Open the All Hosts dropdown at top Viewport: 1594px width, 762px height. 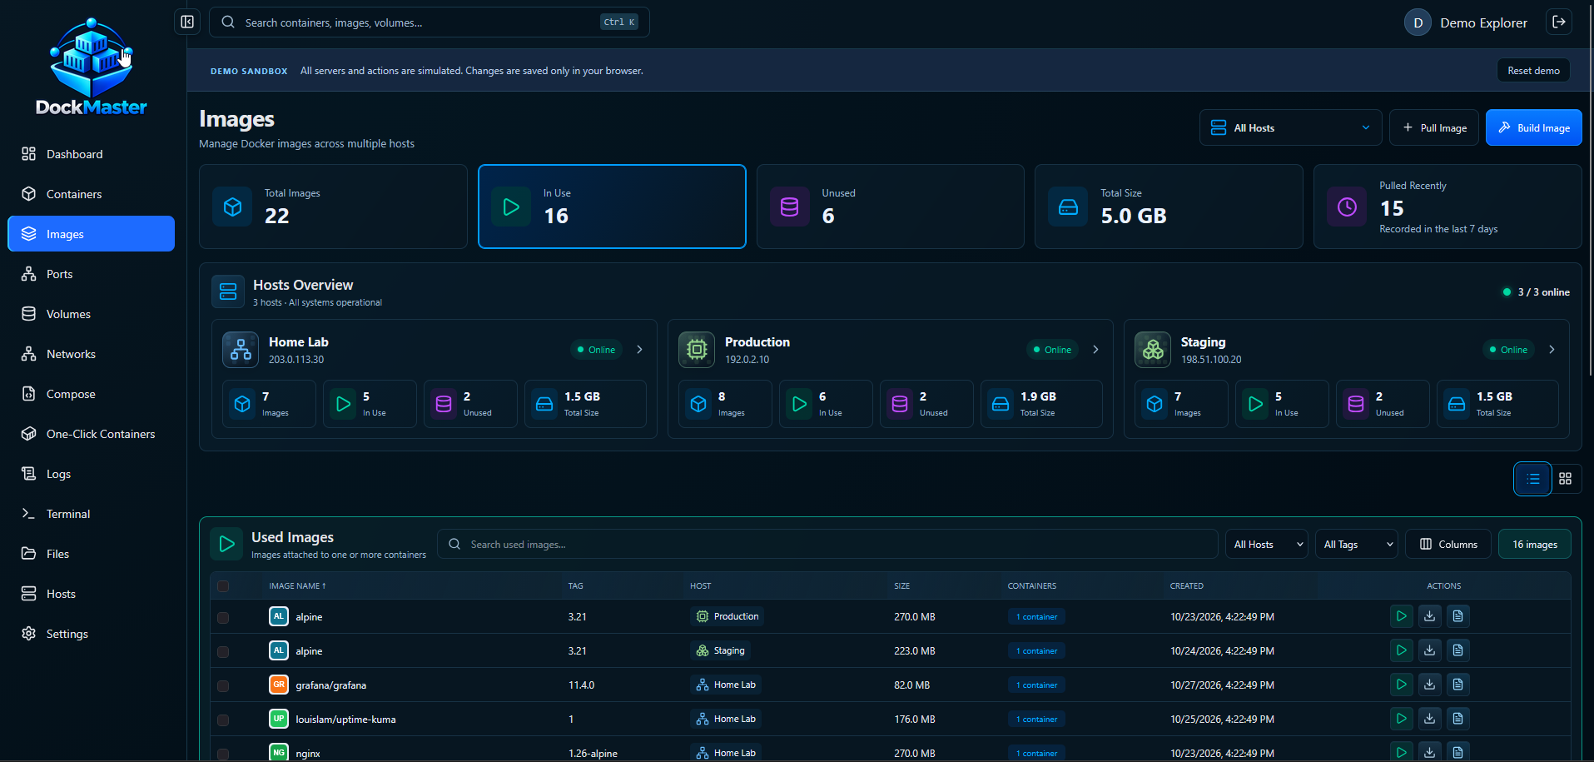click(1290, 127)
